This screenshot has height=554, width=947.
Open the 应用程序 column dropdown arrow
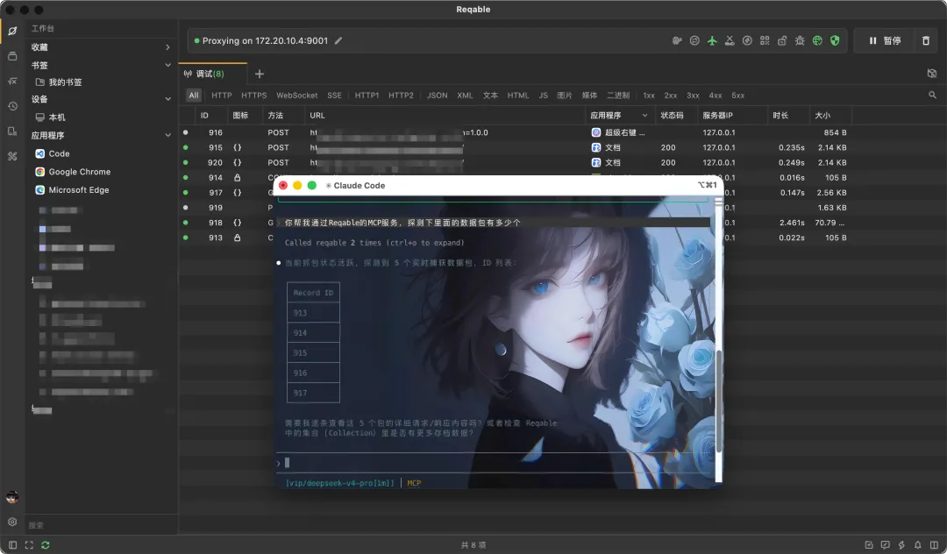(644, 115)
